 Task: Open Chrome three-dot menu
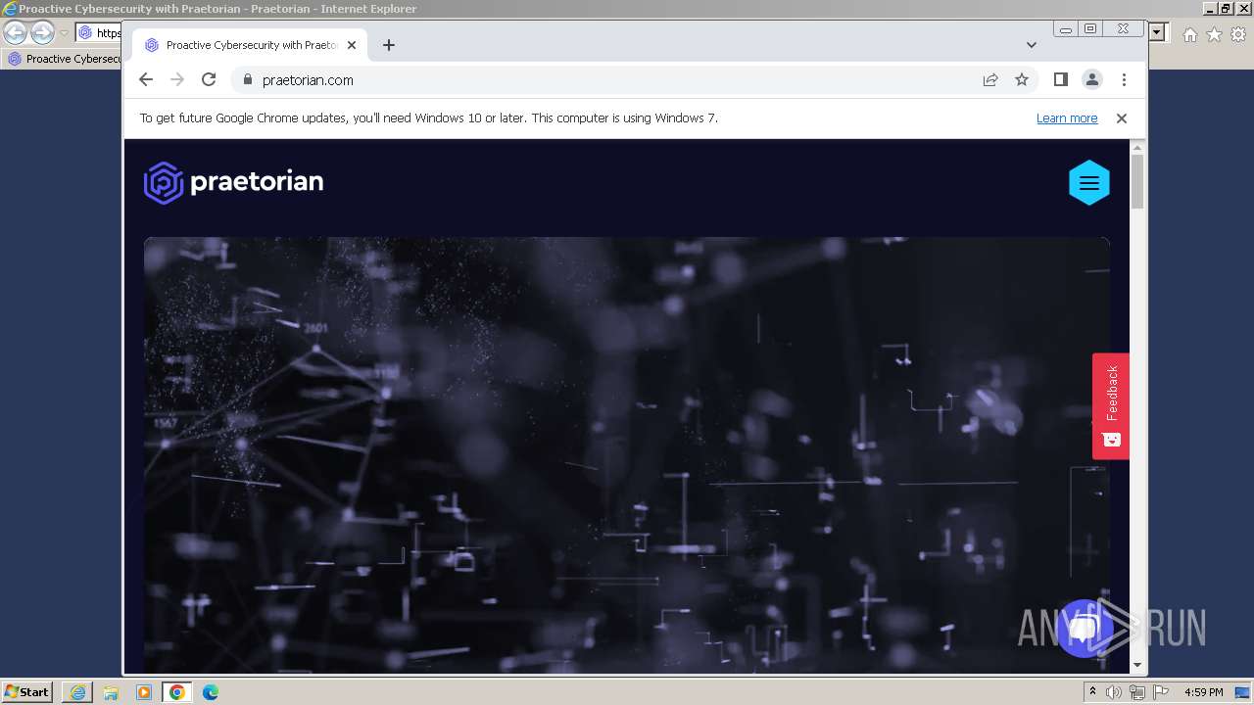tap(1124, 79)
